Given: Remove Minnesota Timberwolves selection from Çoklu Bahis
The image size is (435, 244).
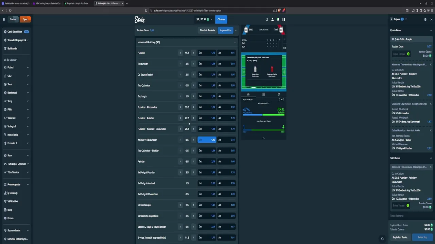Looking at the screenshot, I should click(x=431, y=64).
